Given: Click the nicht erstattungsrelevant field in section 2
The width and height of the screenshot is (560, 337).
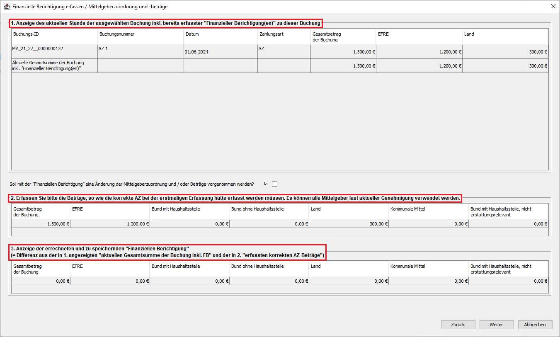Looking at the screenshot, I should (508, 224).
